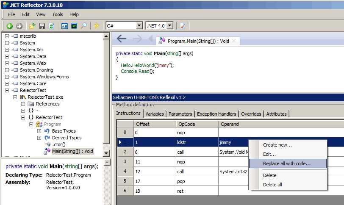This screenshot has width=344, height=205.
Task: Click the HelloWorld link in the code
Action: click(143, 65)
